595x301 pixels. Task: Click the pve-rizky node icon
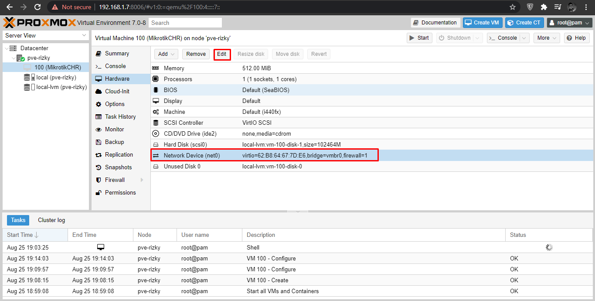tap(20, 58)
